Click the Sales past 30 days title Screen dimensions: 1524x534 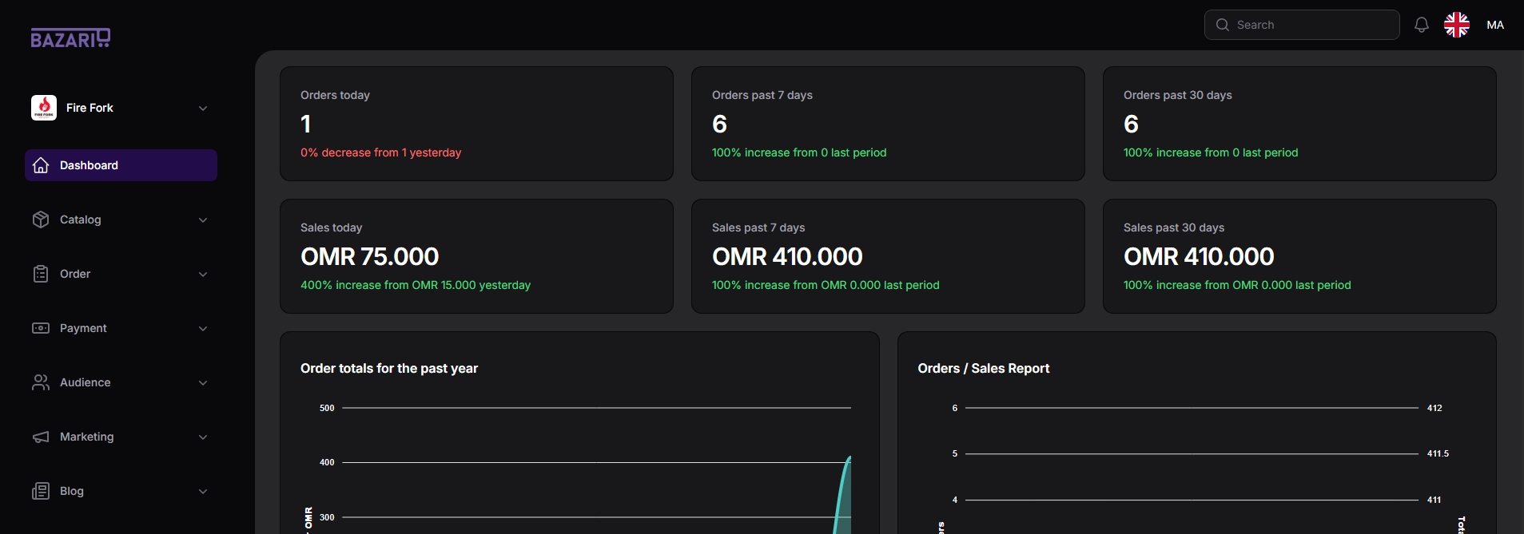pyautogui.click(x=1174, y=227)
